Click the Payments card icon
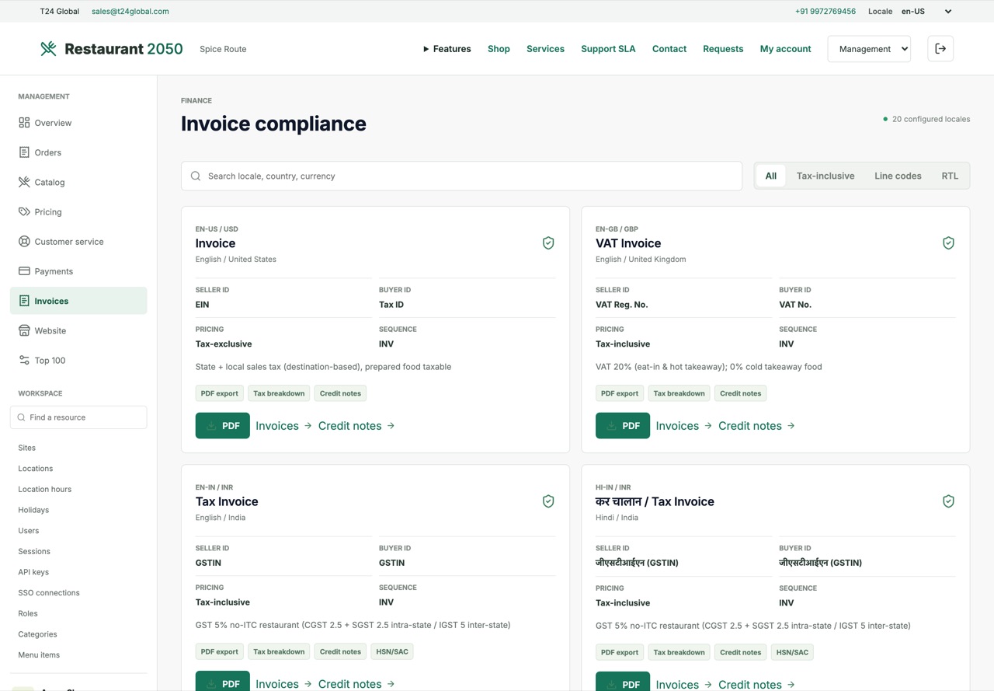994x691 pixels. coord(24,271)
